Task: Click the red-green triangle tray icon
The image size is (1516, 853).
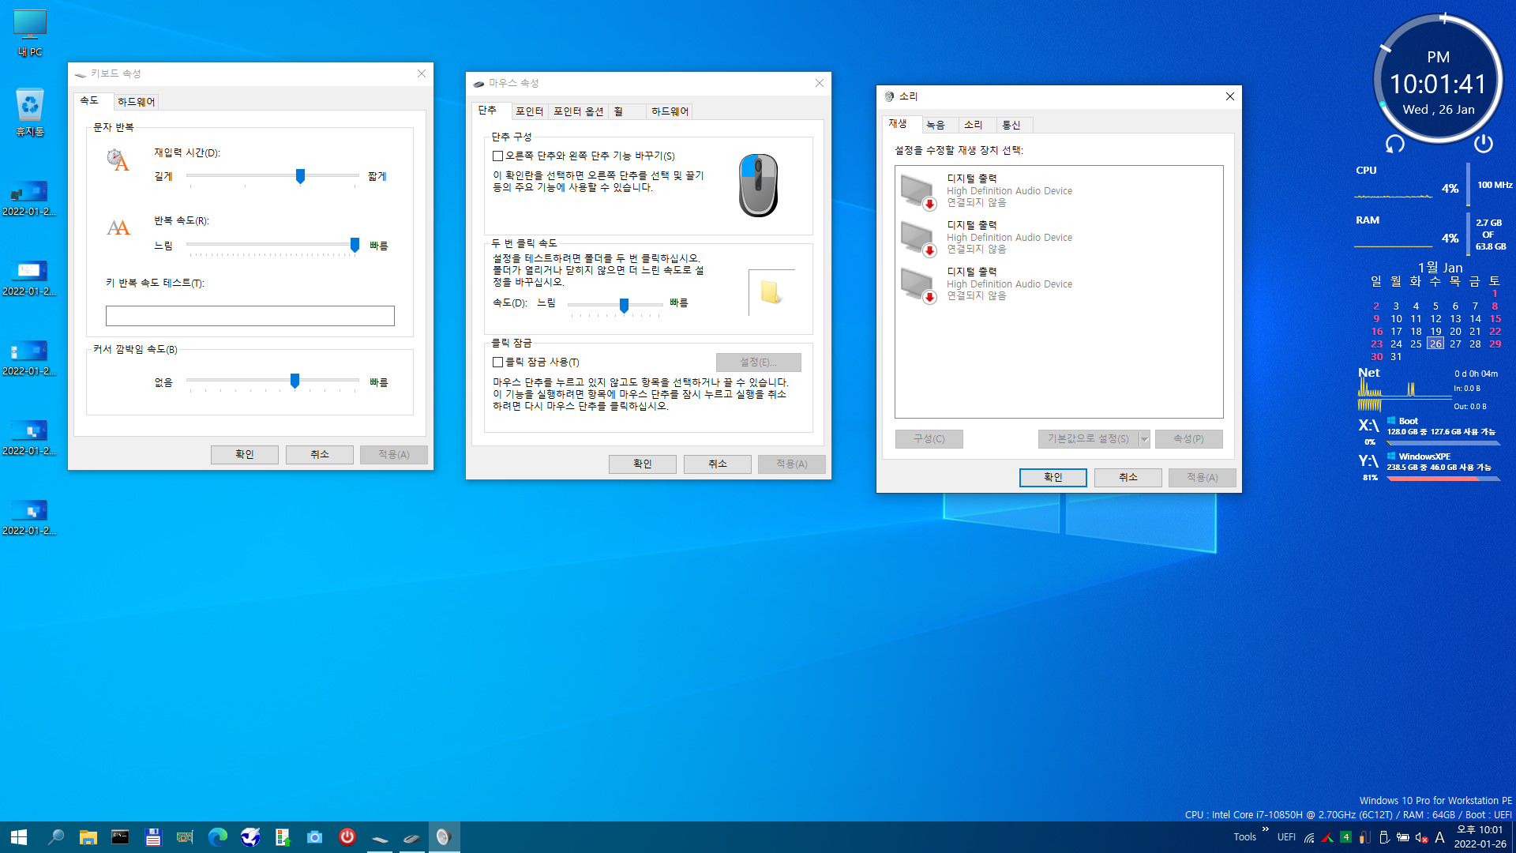Action: 1327,838
